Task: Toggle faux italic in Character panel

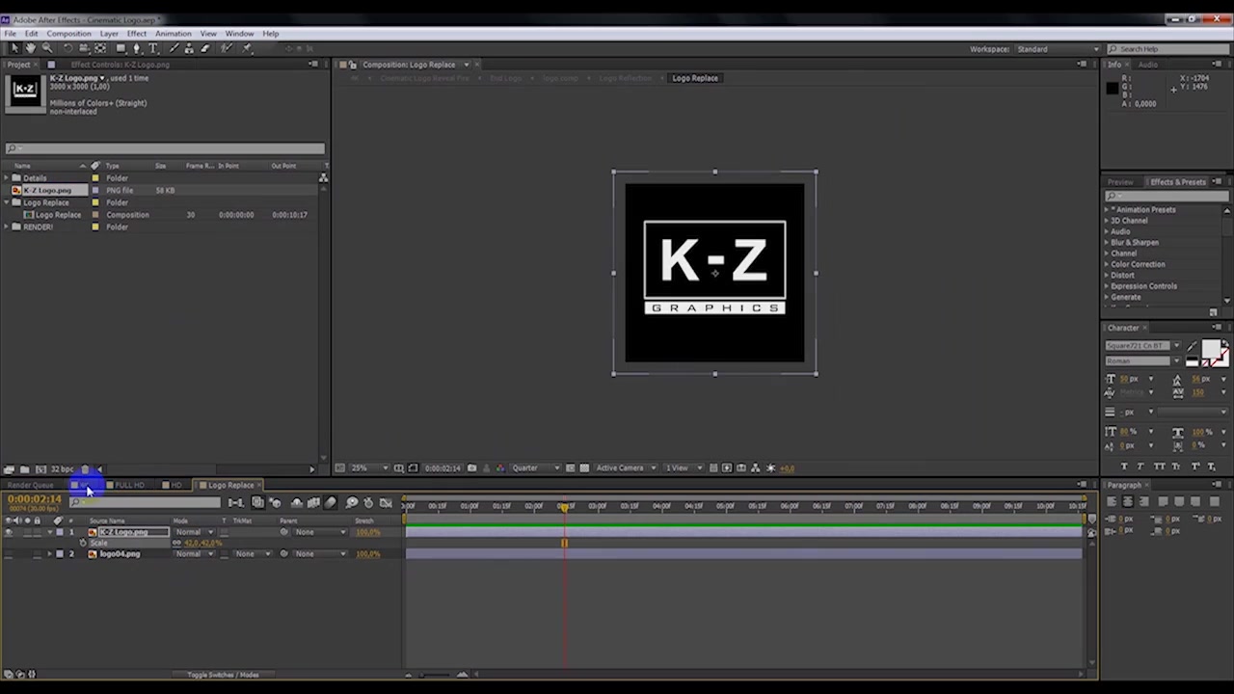Action: [1140, 467]
